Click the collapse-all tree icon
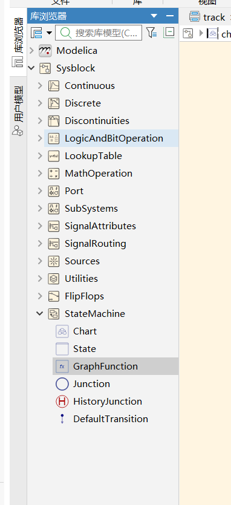 coord(169,33)
